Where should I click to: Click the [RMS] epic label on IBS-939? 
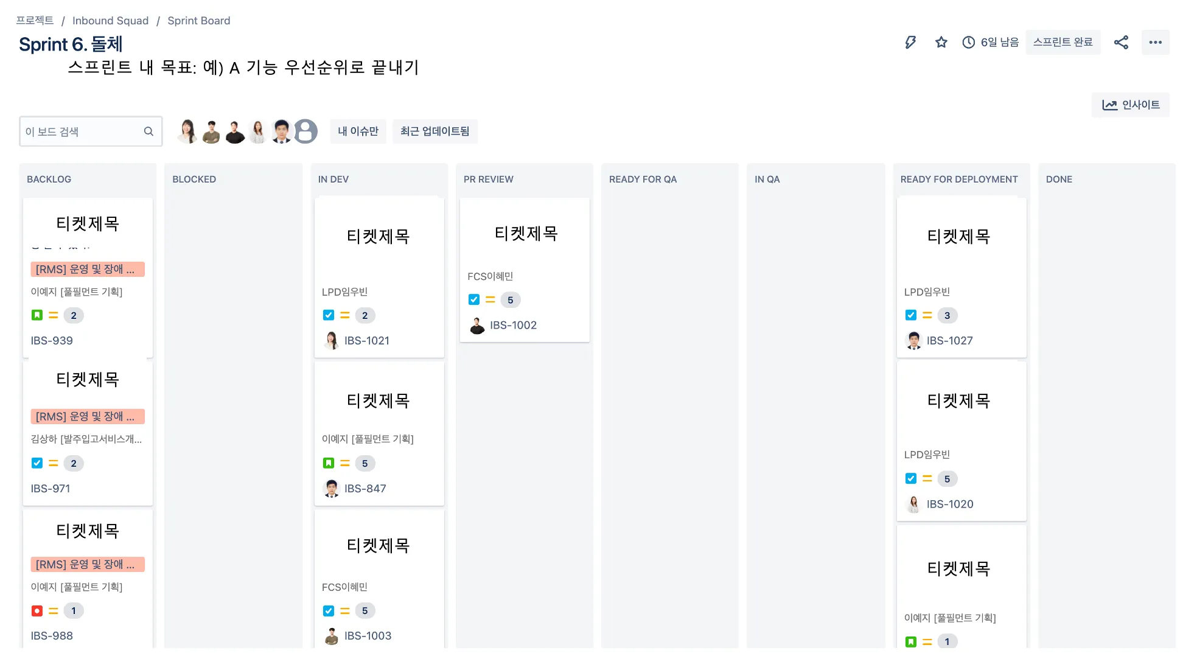point(88,270)
